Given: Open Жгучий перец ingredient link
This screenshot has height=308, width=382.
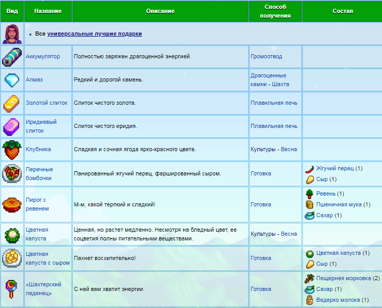Looking at the screenshot, I should tap(335, 168).
